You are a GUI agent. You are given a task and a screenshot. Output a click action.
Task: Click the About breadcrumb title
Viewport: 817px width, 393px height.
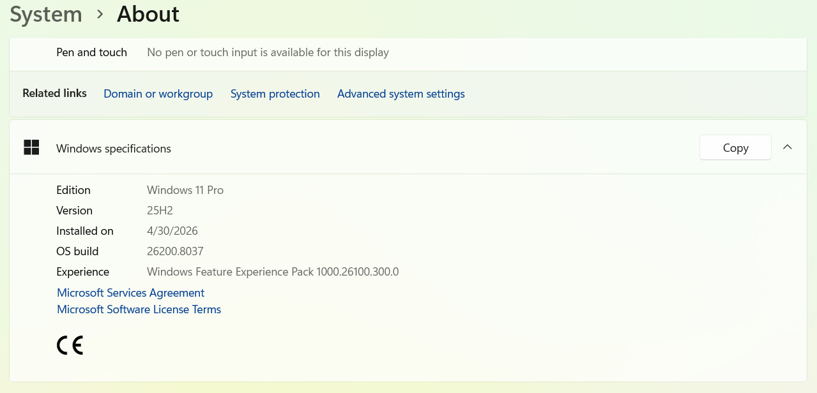click(148, 14)
